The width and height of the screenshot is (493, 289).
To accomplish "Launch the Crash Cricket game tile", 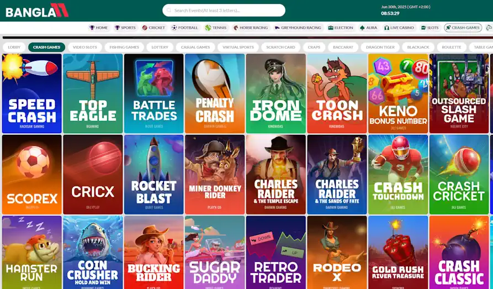I will click(459, 175).
